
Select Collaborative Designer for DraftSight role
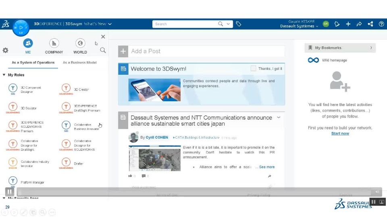click(22, 145)
